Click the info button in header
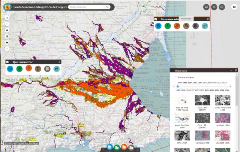 (x=222, y=7)
